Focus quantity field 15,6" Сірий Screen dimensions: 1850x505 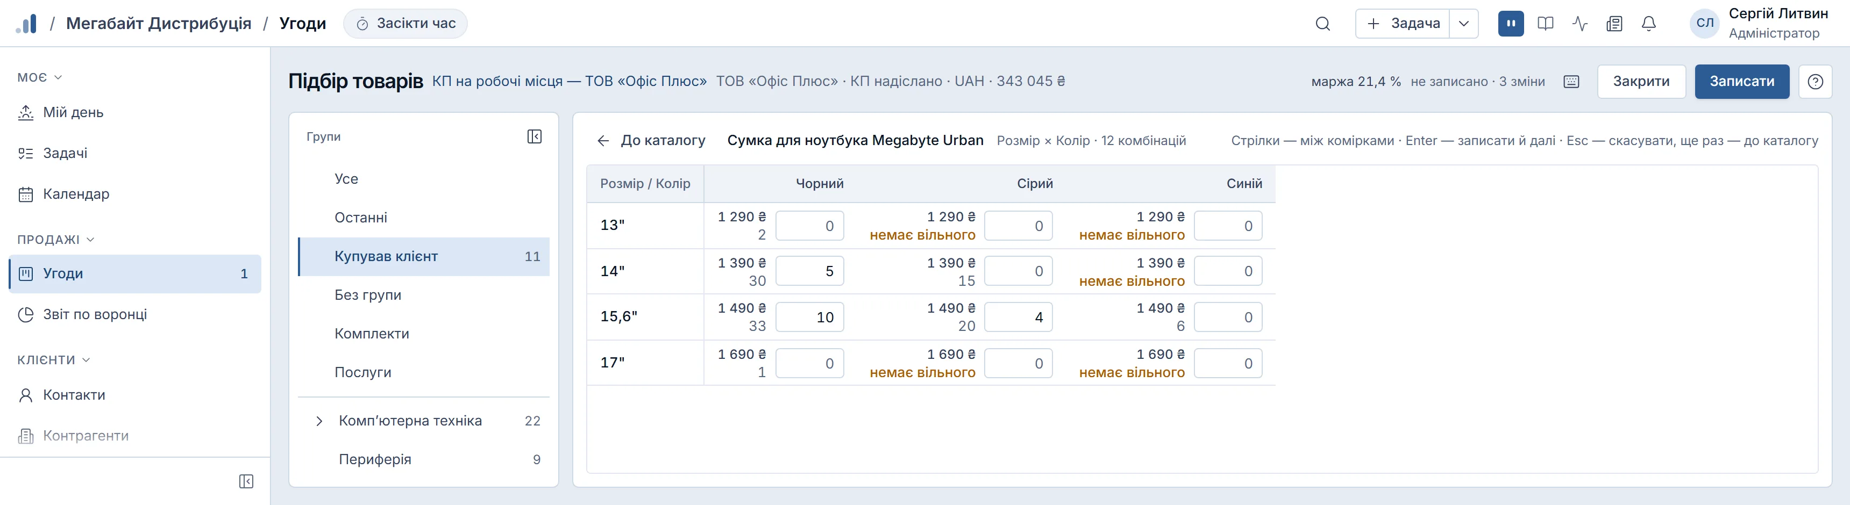tap(1019, 317)
